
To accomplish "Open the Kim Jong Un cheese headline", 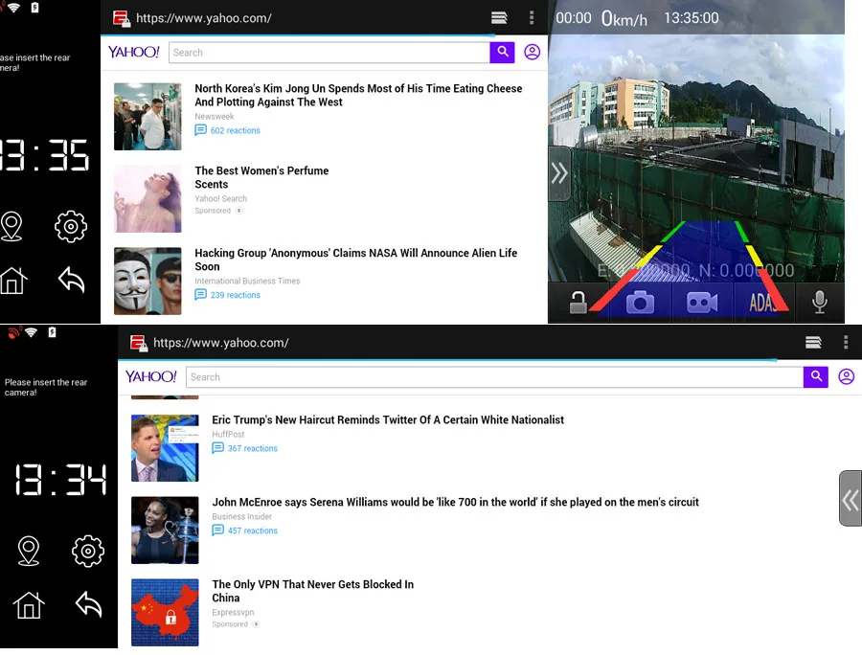I will tap(358, 95).
